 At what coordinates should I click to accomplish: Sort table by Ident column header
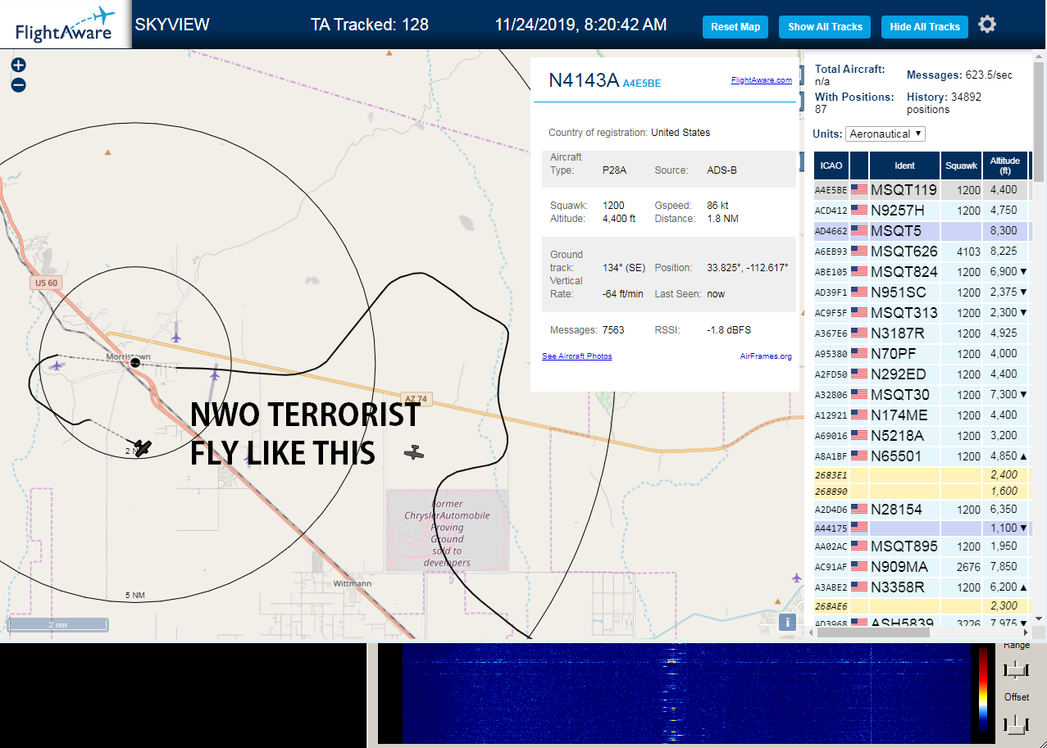pos(904,165)
